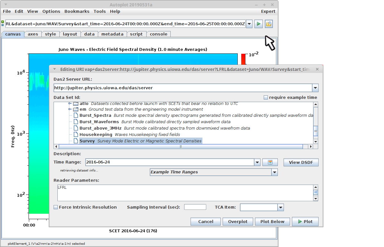Switch to the layout tab
Screen dimensions: 384x247
pyautogui.click(x=70, y=34)
